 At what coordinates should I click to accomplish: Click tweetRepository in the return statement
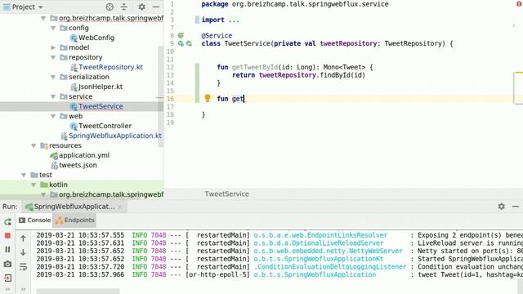pyautogui.click(x=287, y=75)
